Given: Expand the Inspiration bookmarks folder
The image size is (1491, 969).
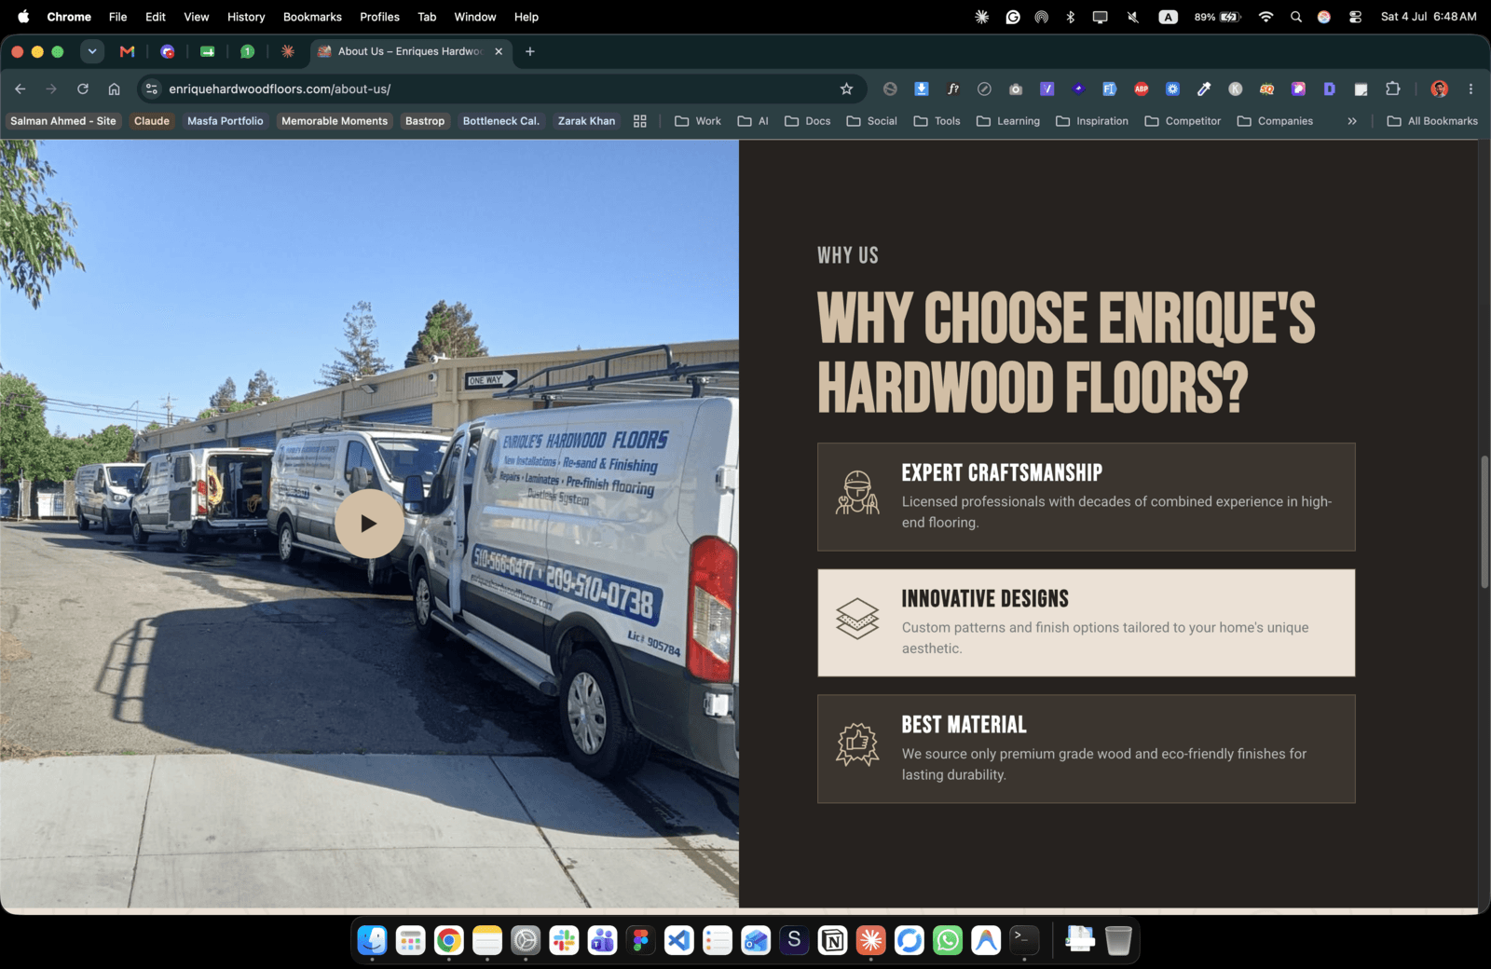Looking at the screenshot, I should [x=1092, y=121].
